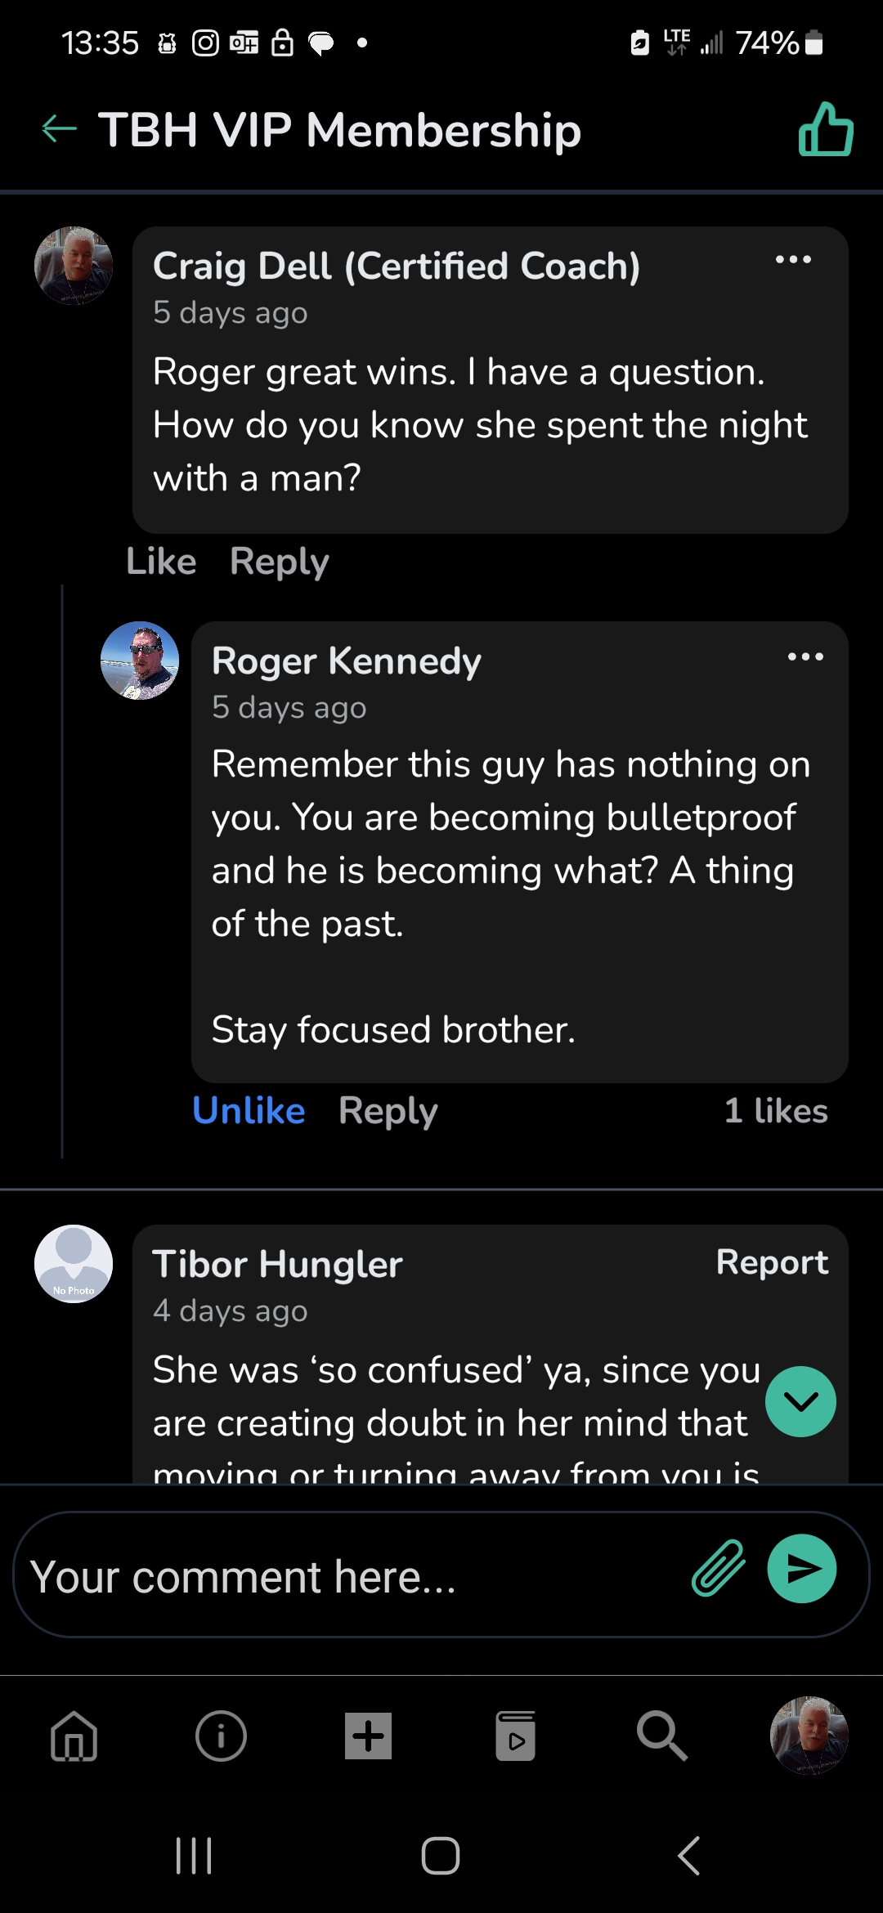Screen dimensions: 883x1913
Task: Send comment with the green arrow button
Action: coord(801,1568)
